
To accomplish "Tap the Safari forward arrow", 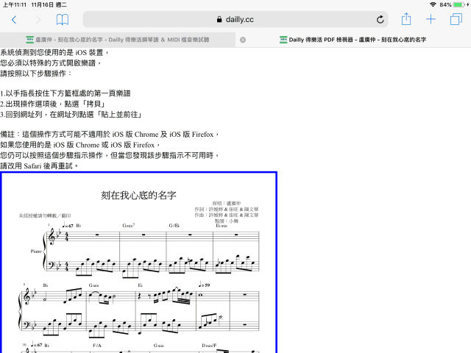I will click(38, 20).
